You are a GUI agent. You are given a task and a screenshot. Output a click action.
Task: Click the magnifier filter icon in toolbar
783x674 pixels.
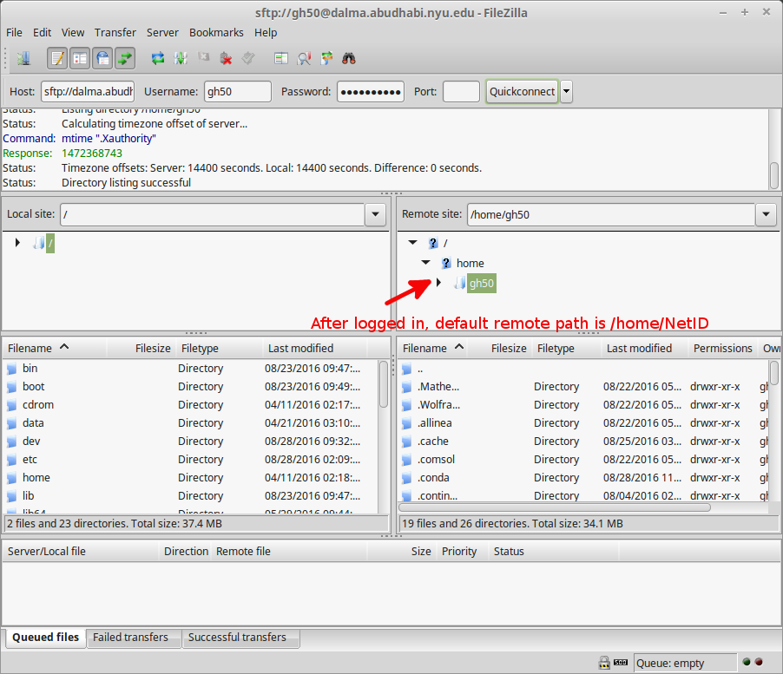click(304, 59)
